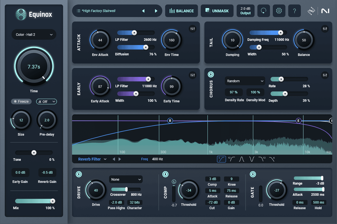
Task: Select 6 dB low-cut filter shape
Action: point(221,159)
